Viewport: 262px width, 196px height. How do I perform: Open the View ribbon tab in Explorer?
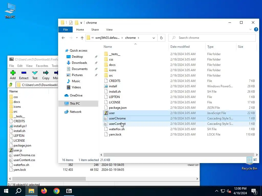tap(109, 30)
